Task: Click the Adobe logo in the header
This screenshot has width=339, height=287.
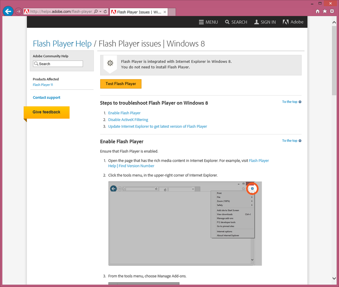Action: [293, 22]
